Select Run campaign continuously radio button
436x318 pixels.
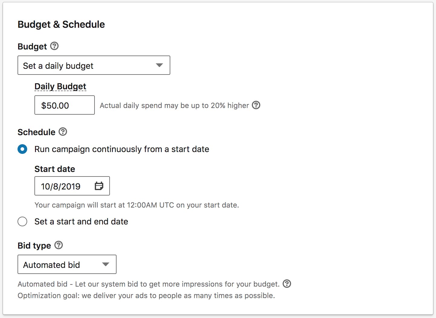tap(22, 149)
